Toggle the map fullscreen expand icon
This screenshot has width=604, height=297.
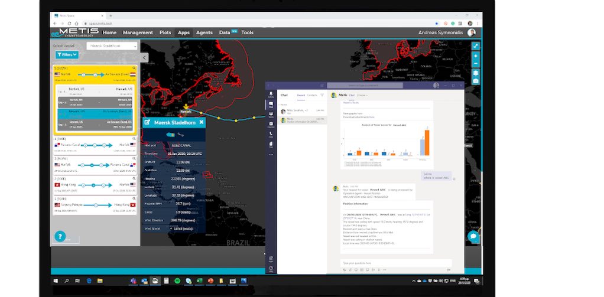point(476,46)
